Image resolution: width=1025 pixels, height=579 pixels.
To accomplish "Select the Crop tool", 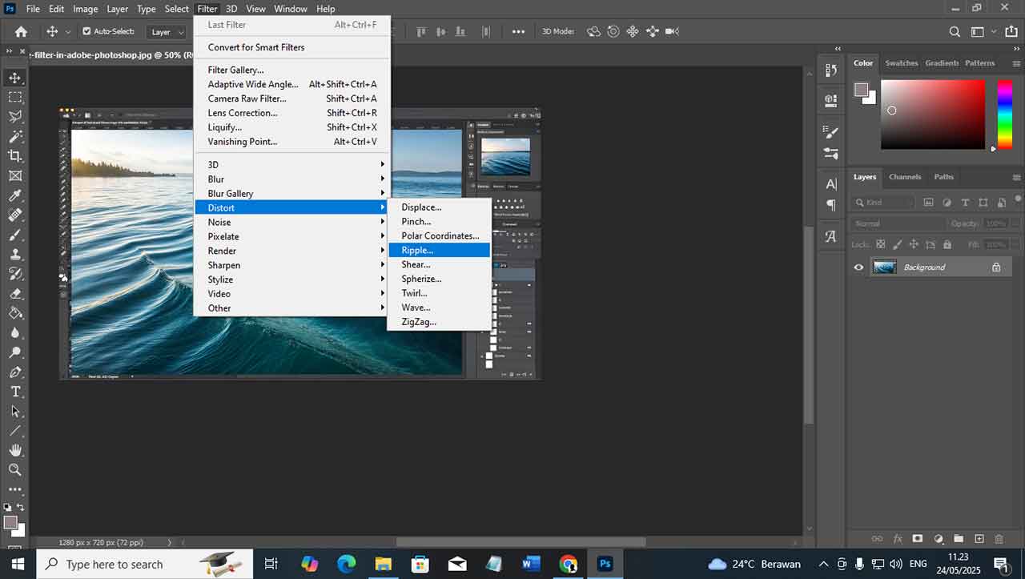I will (x=14, y=156).
